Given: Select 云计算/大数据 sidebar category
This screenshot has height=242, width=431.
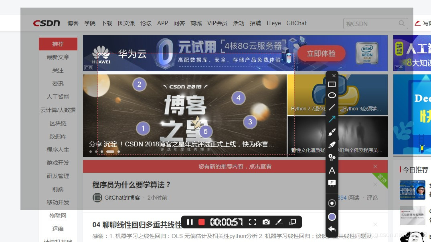Looking at the screenshot, I should click(x=58, y=110).
